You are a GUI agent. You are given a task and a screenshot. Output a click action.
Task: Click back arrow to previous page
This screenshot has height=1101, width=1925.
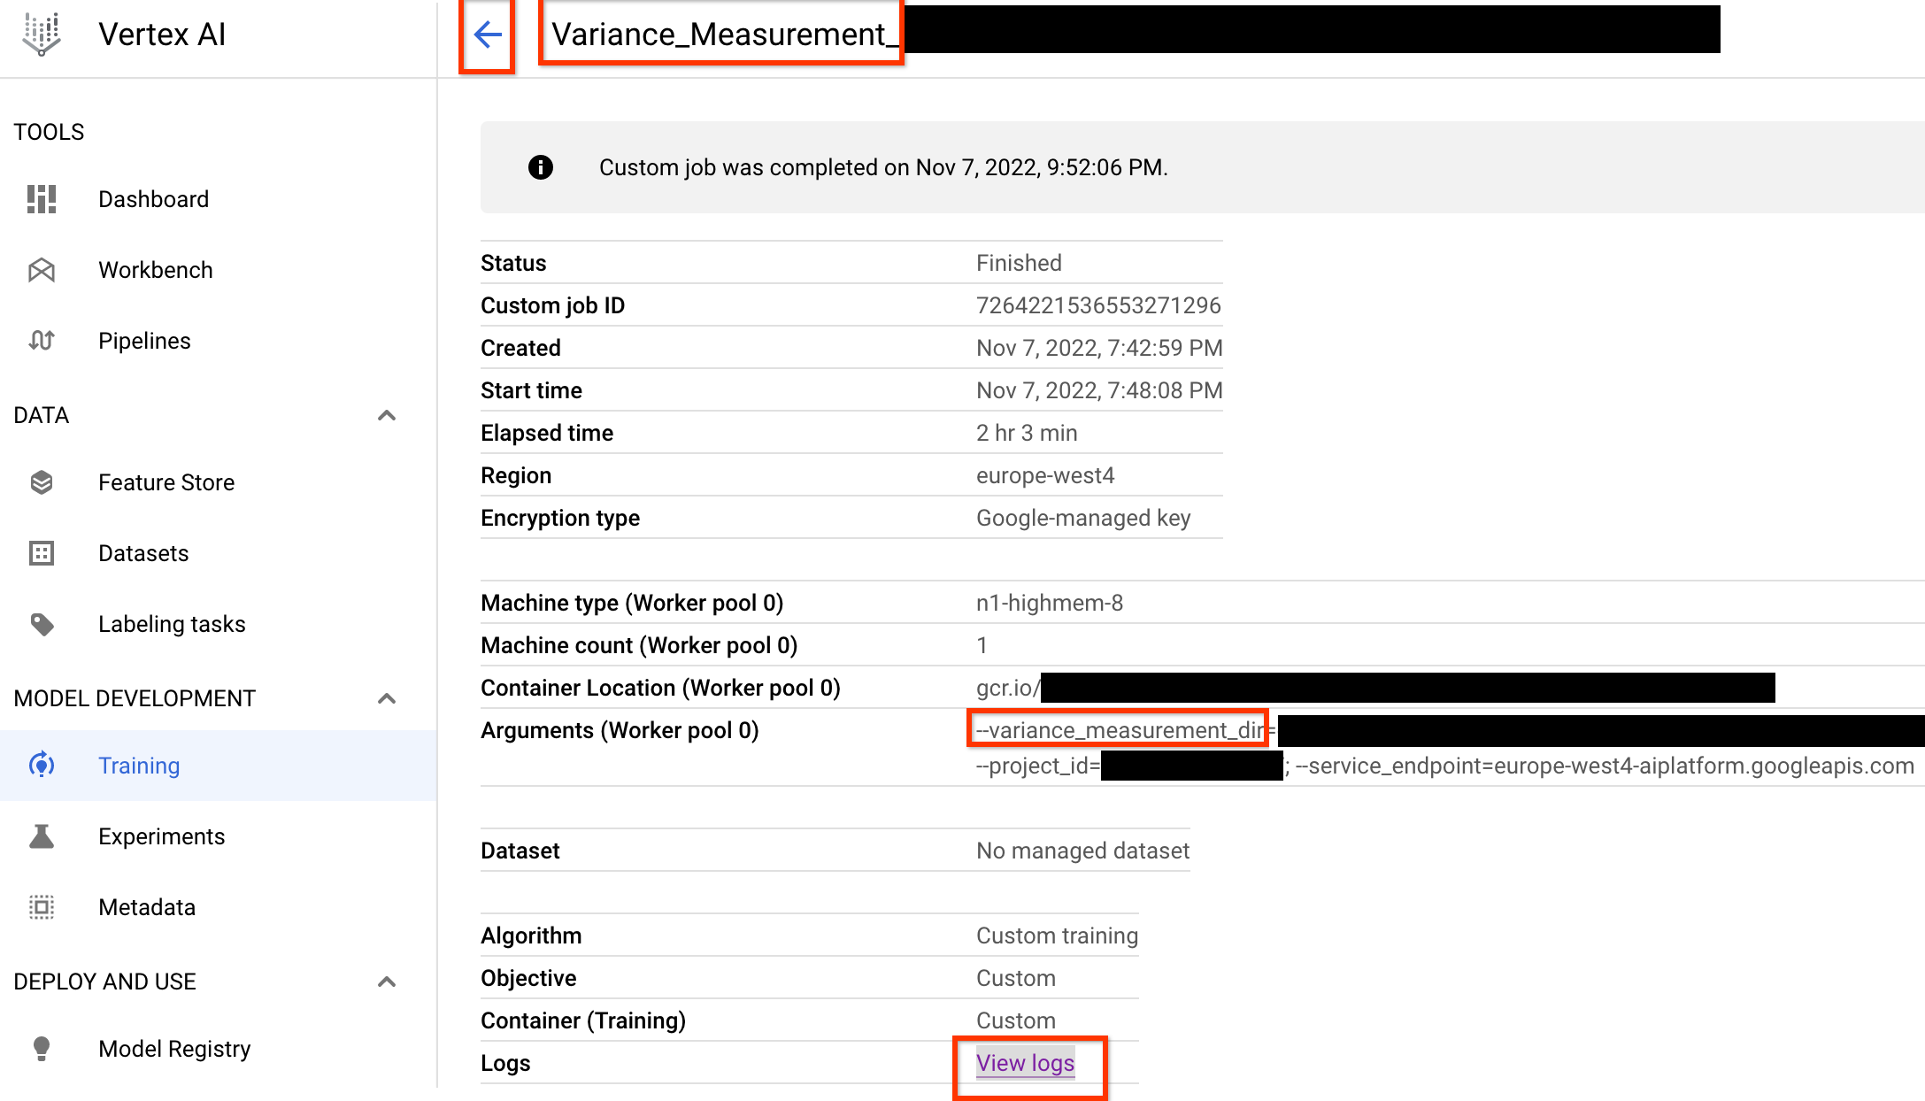point(488,37)
